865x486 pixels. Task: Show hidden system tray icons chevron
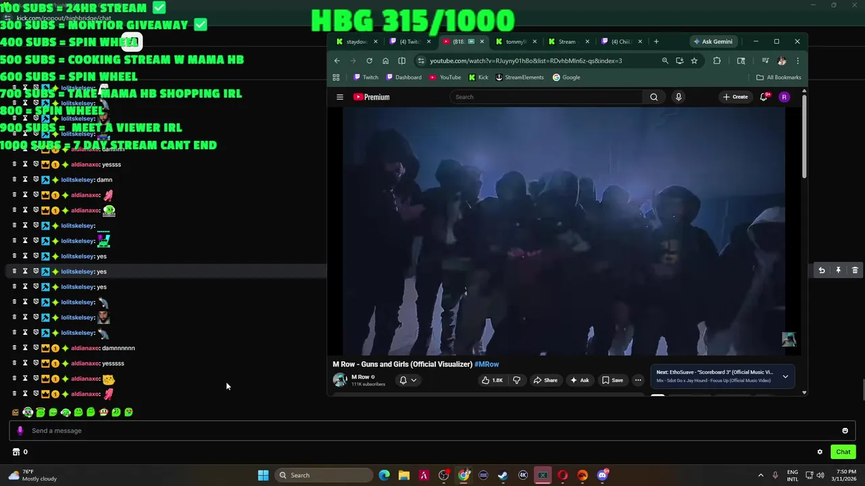pyautogui.click(x=760, y=475)
